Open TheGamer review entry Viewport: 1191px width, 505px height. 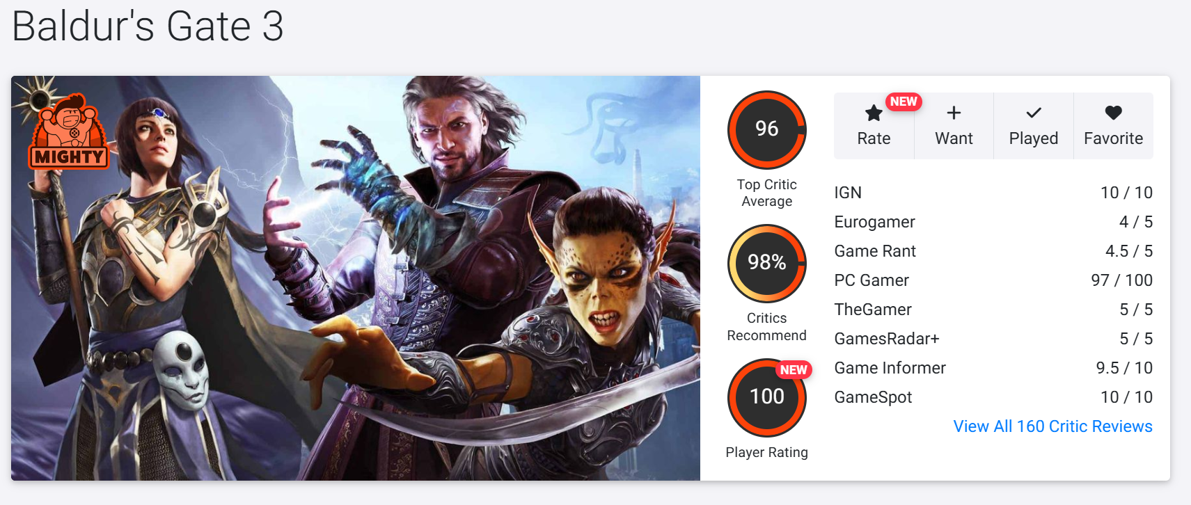coord(993,310)
